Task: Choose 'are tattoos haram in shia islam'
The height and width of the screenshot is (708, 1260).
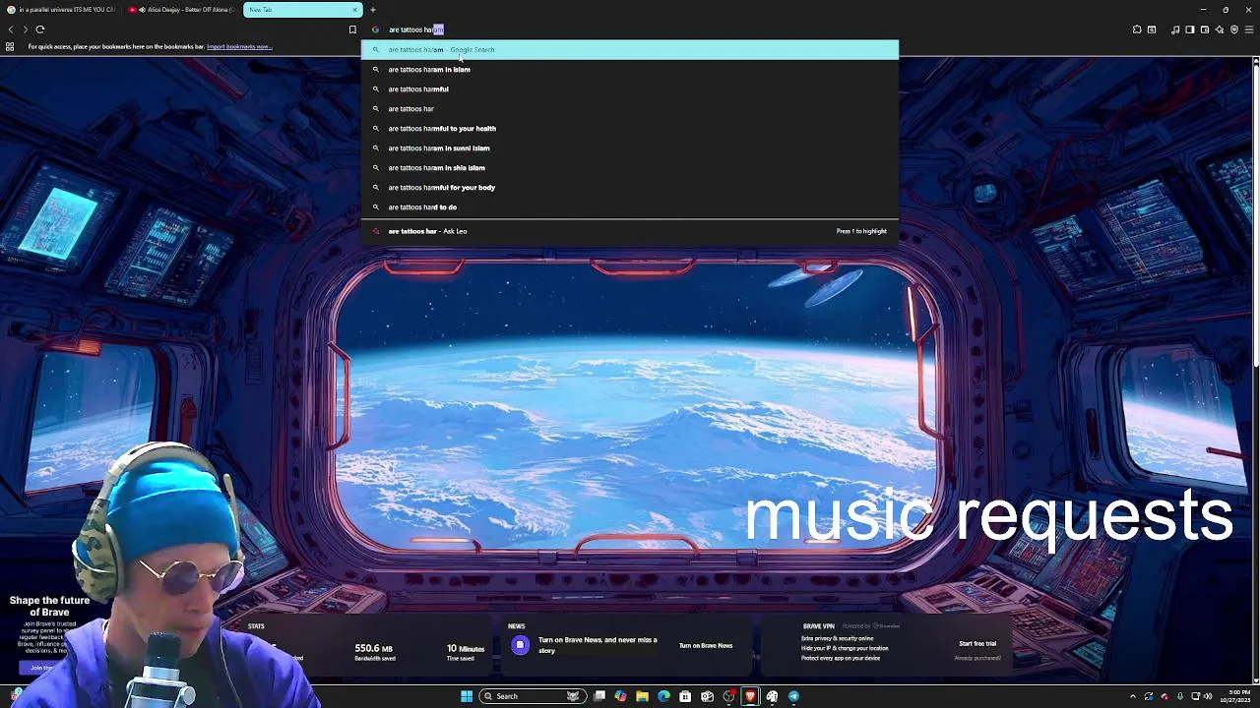Action: pyautogui.click(x=630, y=167)
